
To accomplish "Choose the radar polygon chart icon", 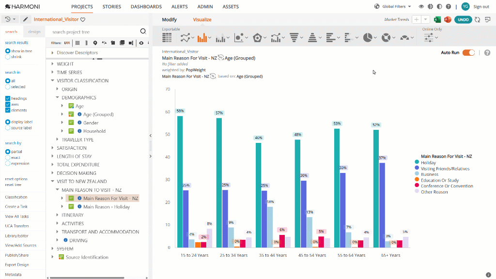I will click(x=258, y=38).
